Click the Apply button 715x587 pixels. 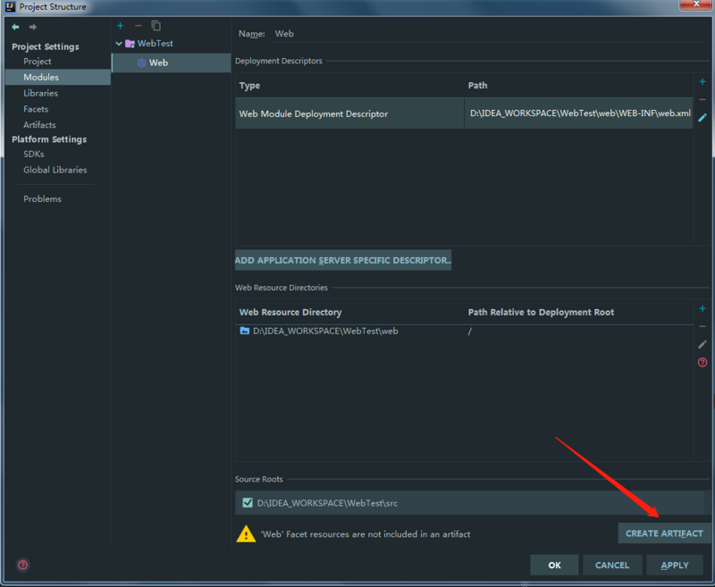675,566
